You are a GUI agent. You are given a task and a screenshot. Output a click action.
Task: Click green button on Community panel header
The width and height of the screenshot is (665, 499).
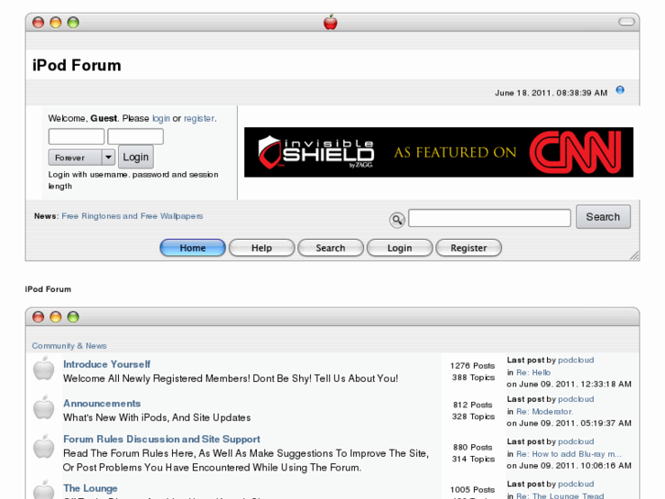tap(73, 317)
